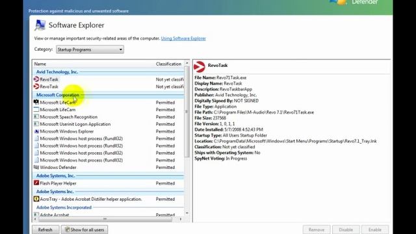
Task: Select Microsoft Userinit Logon Application row
Action: (x=109, y=124)
